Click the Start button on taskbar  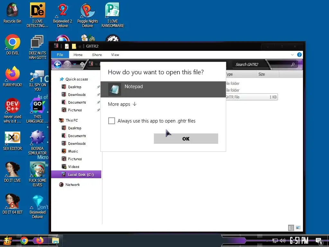pyautogui.click(x=7, y=241)
